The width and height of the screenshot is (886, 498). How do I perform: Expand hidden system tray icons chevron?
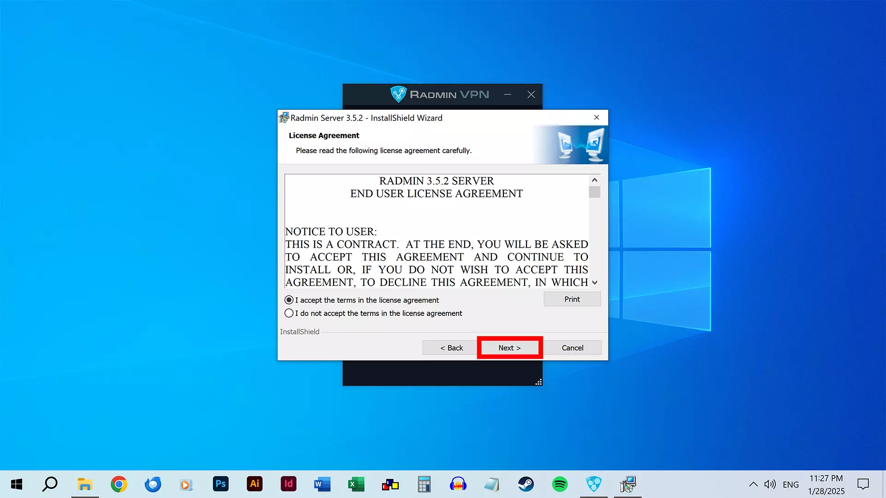point(753,484)
